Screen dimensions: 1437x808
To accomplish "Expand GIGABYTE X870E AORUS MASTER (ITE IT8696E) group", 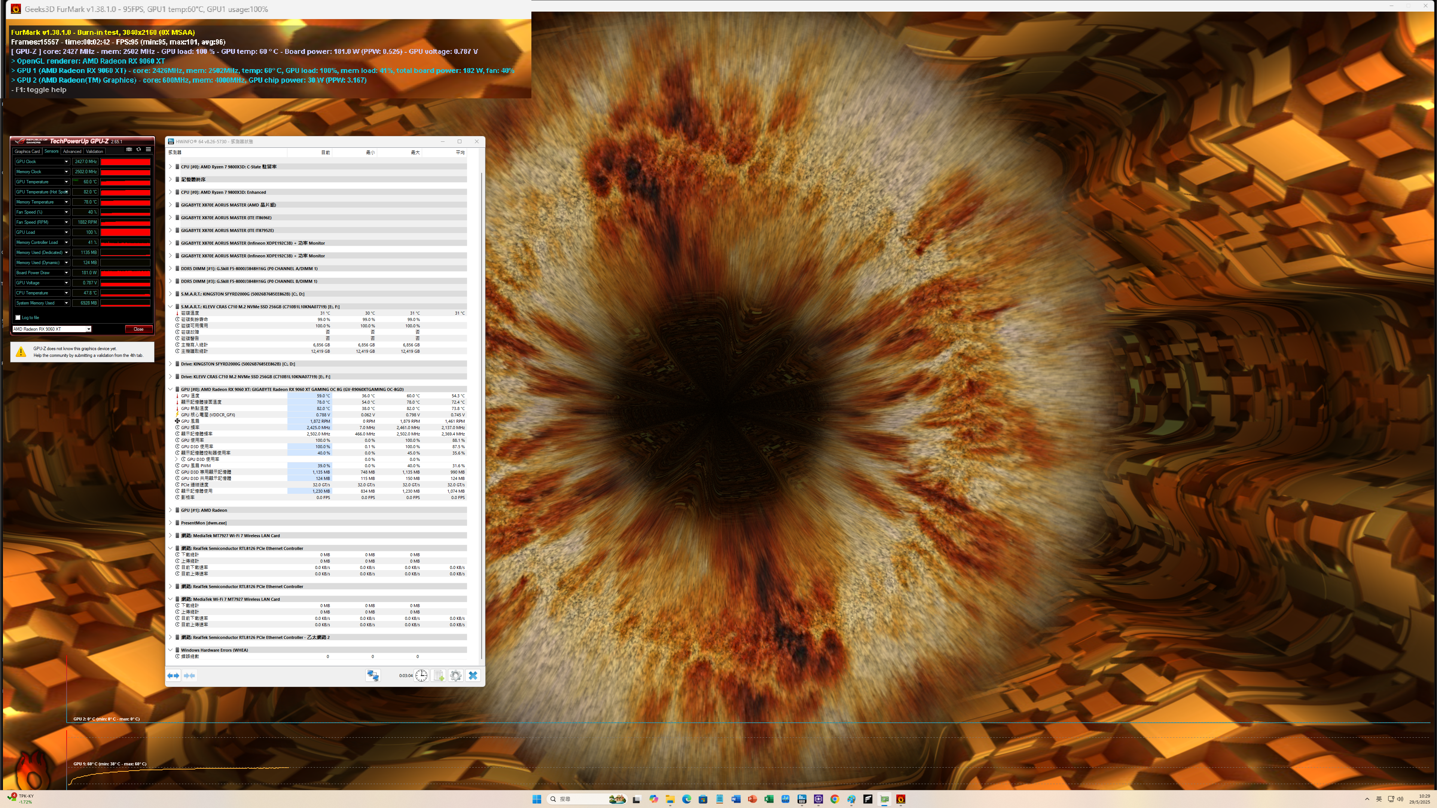I will pyautogui.click(x=171, y=217).
